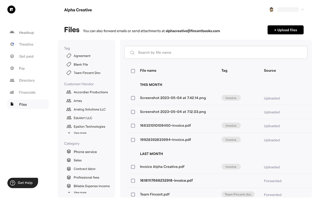Check the Invoice Alpha Creative.pdf checkbox

(133, 167)
